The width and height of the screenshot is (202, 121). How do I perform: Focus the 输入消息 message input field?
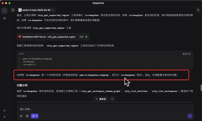(106, 109)
